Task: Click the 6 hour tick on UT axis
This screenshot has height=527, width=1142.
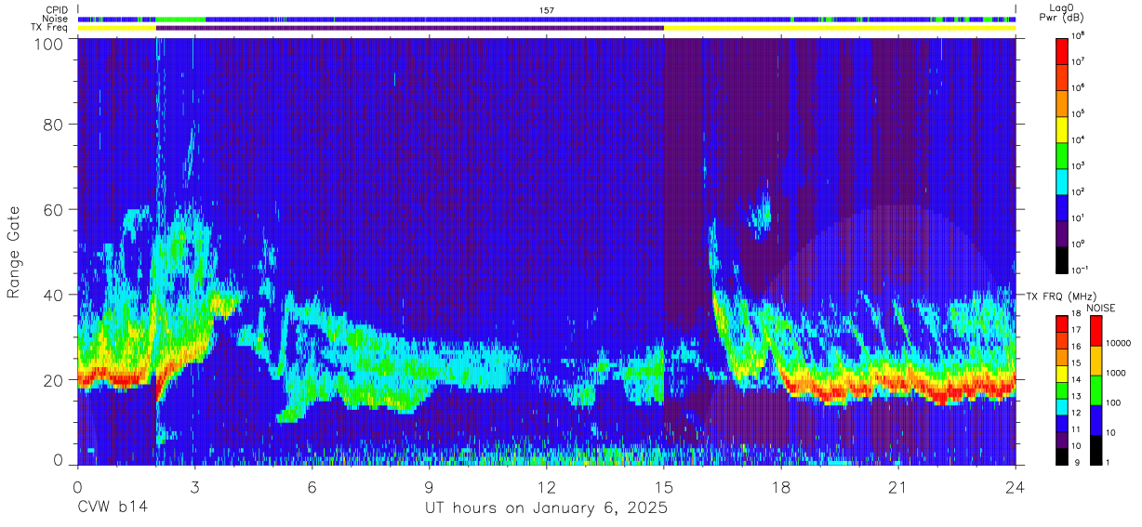Action: coord(312,486)
